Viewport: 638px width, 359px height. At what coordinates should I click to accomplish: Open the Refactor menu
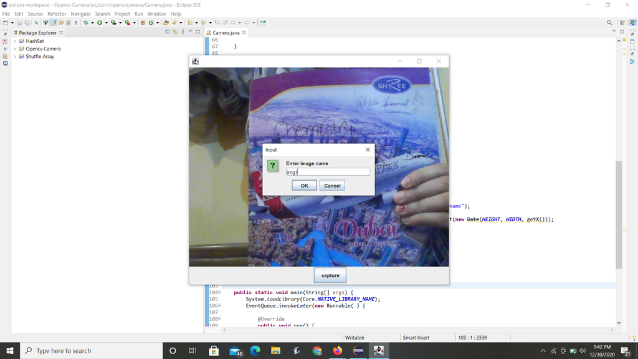tap(57, 14)
